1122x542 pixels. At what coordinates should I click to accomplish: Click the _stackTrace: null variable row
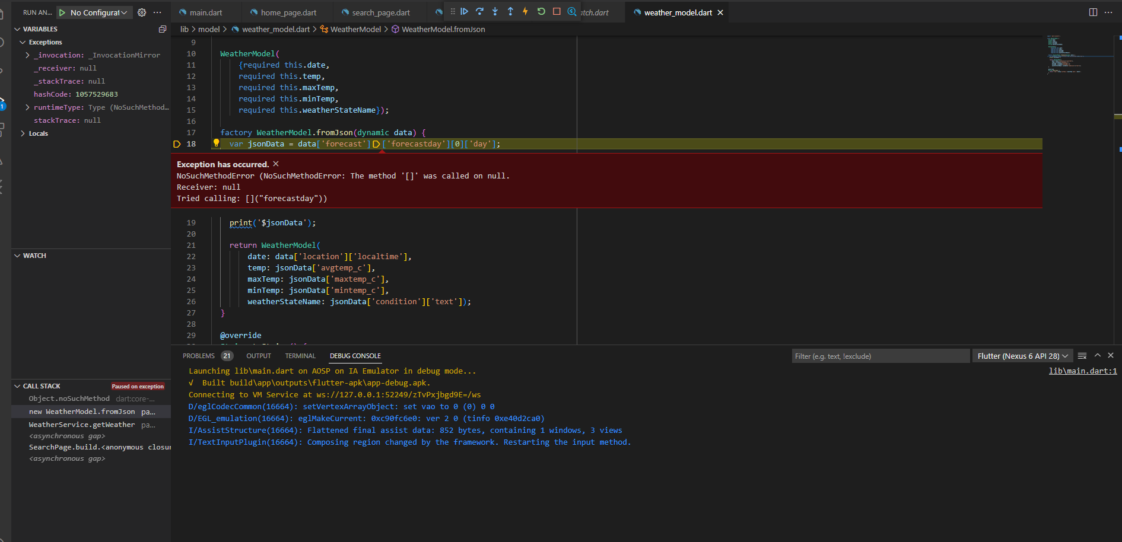coord(91,81)
